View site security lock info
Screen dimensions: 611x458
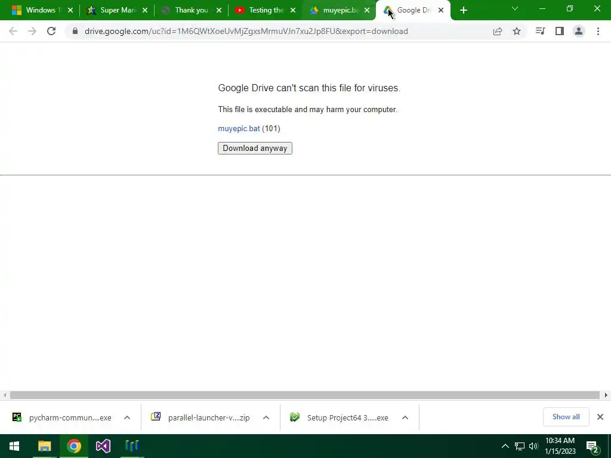coord(75,31)
